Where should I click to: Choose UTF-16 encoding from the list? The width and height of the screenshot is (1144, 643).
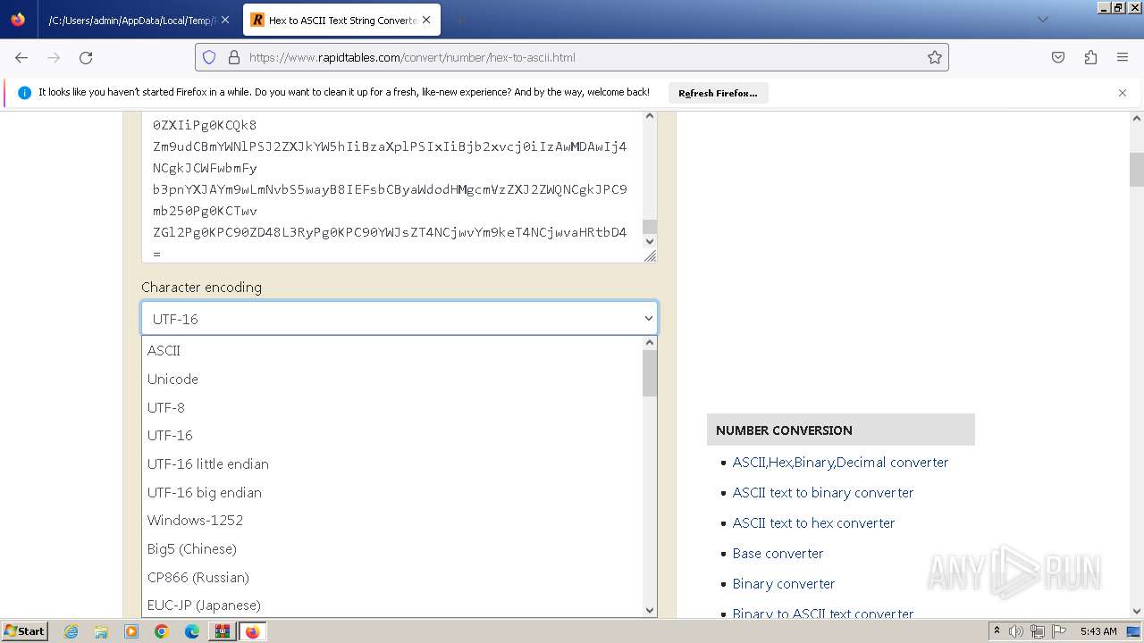392,435
